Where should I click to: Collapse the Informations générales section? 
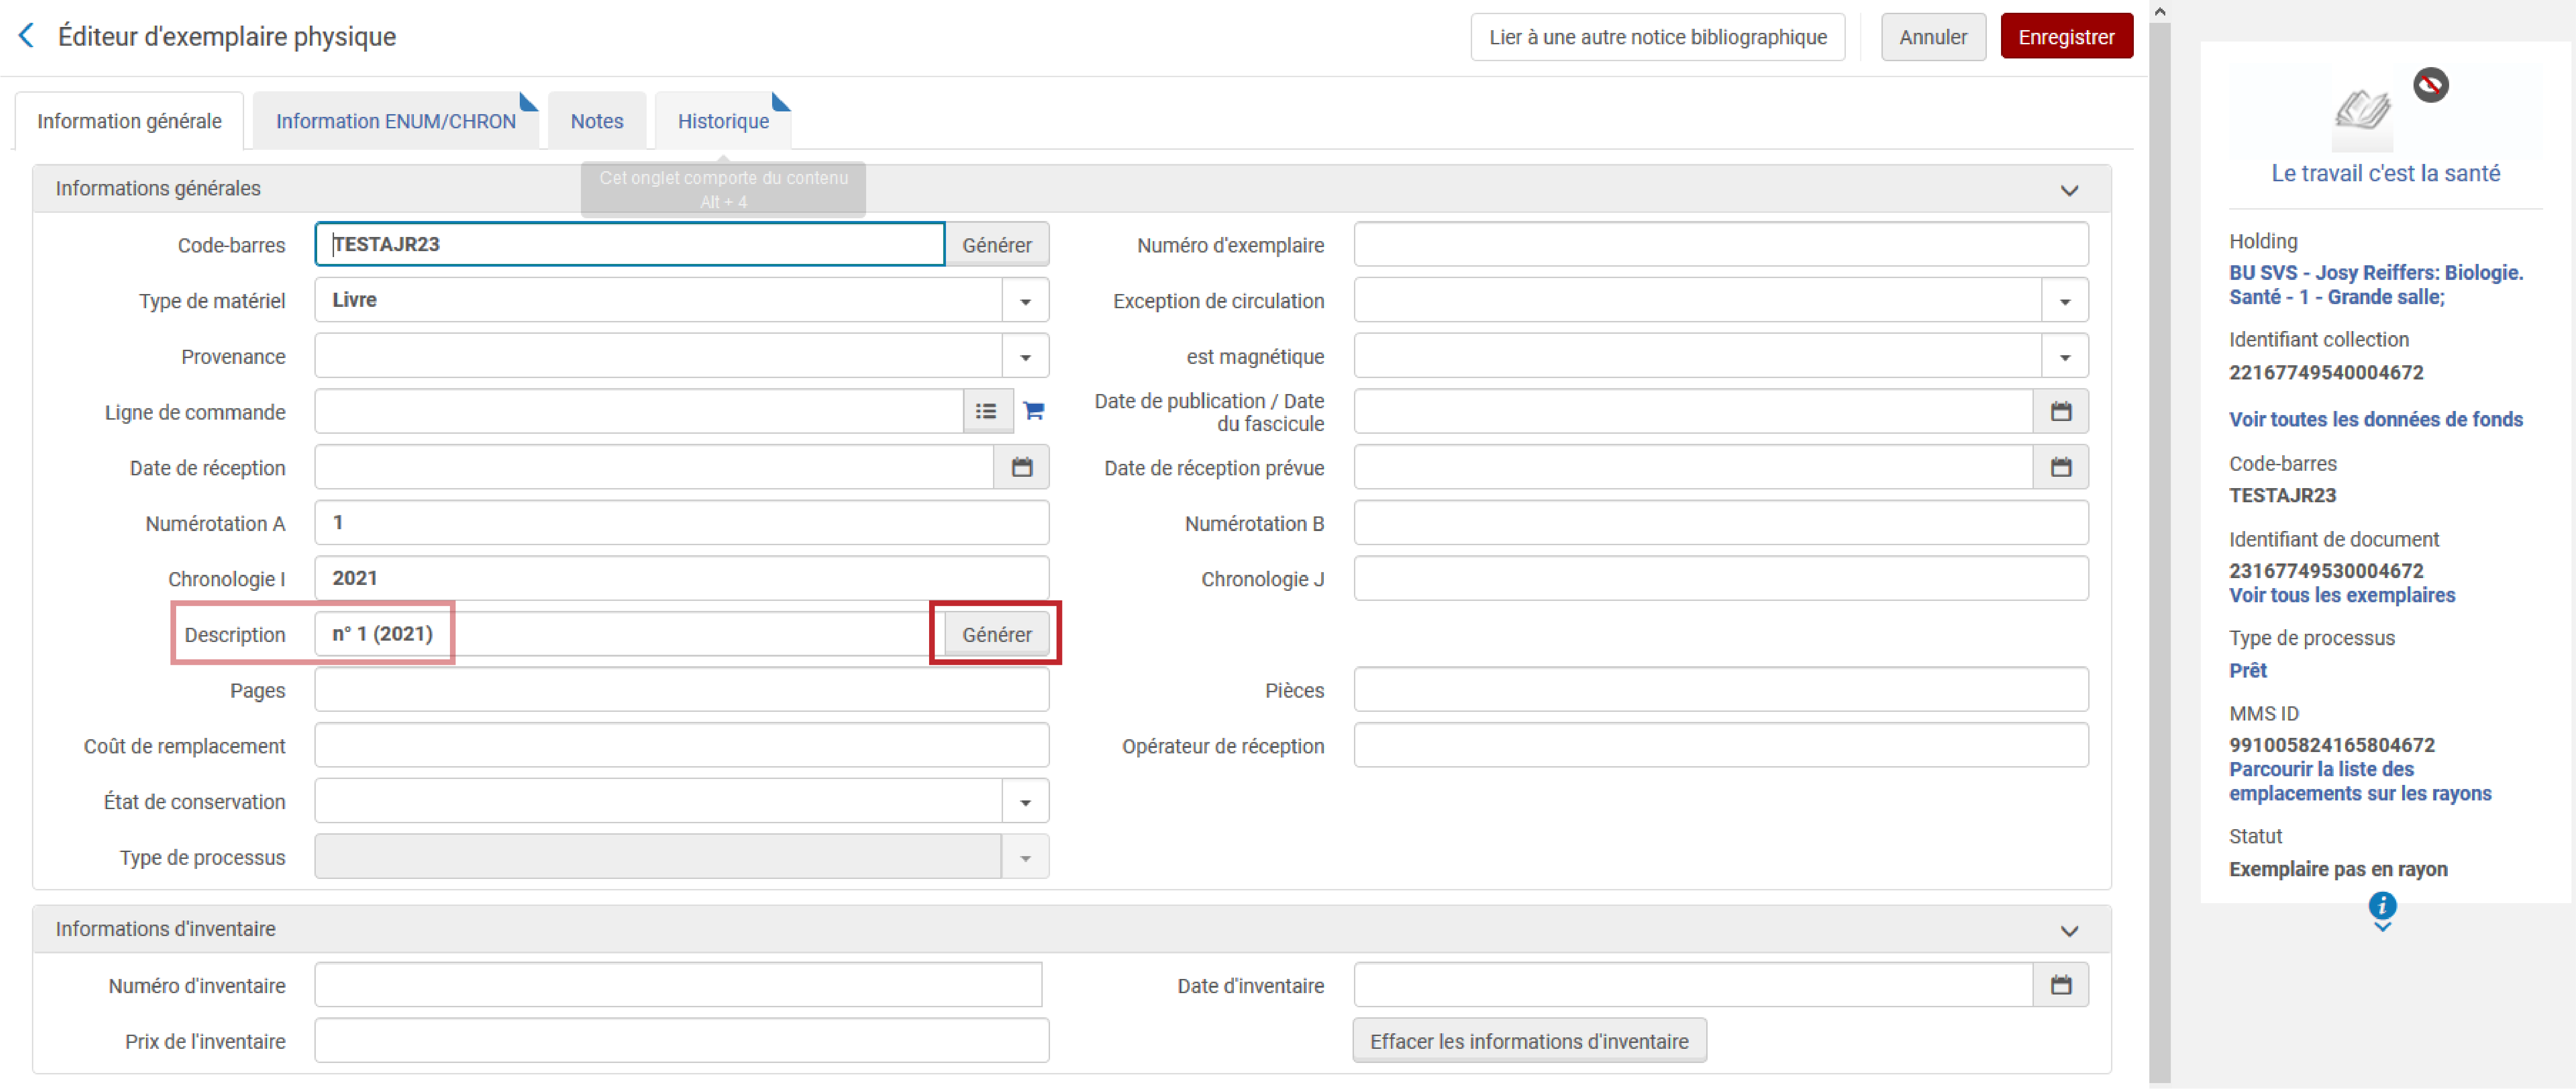[x=2069, y=190]
